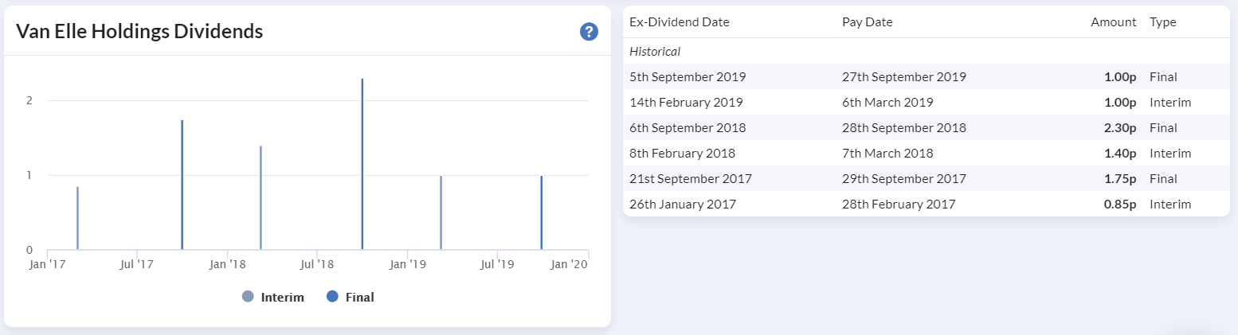Screen dimensions: 1238x335
Task: Click the Amount column header
Action: click(1113, 22)
